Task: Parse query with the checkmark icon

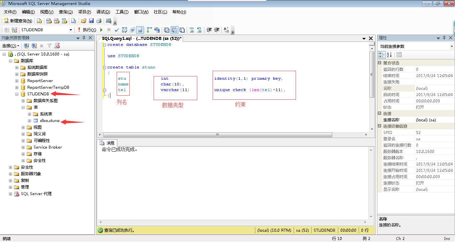Action: (117, 30)
